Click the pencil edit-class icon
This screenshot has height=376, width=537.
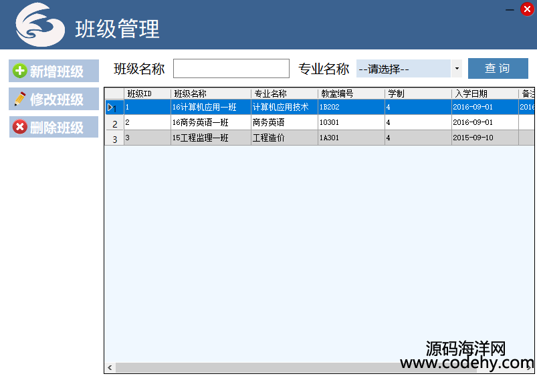click(x=20, y=100)
